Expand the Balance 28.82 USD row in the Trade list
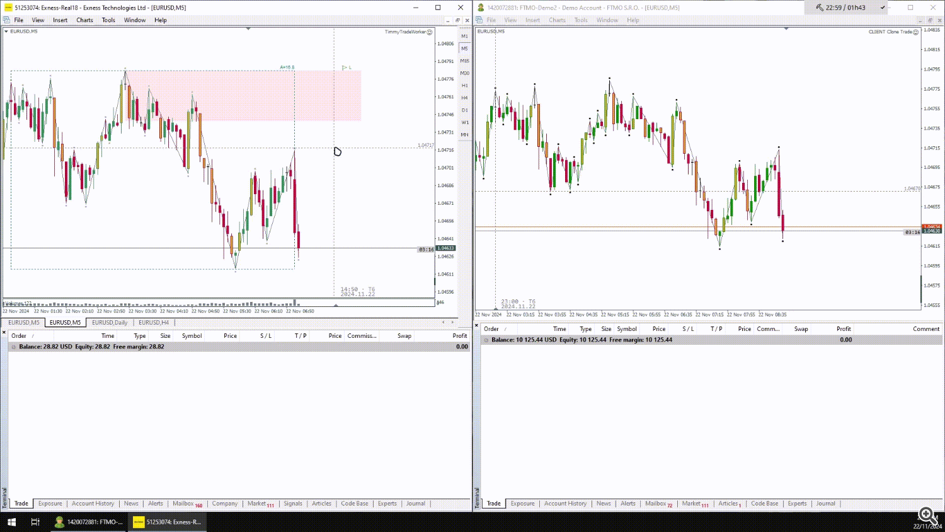Viewport: 945px width, 532px height. click(x=13, y=347)
